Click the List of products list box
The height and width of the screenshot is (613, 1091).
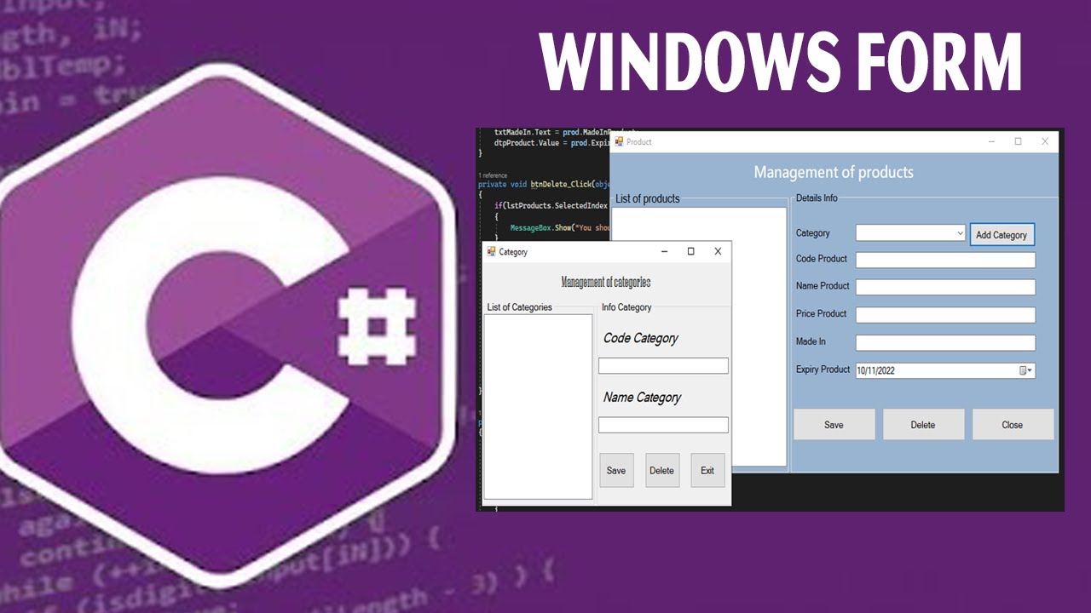(699, 336)
